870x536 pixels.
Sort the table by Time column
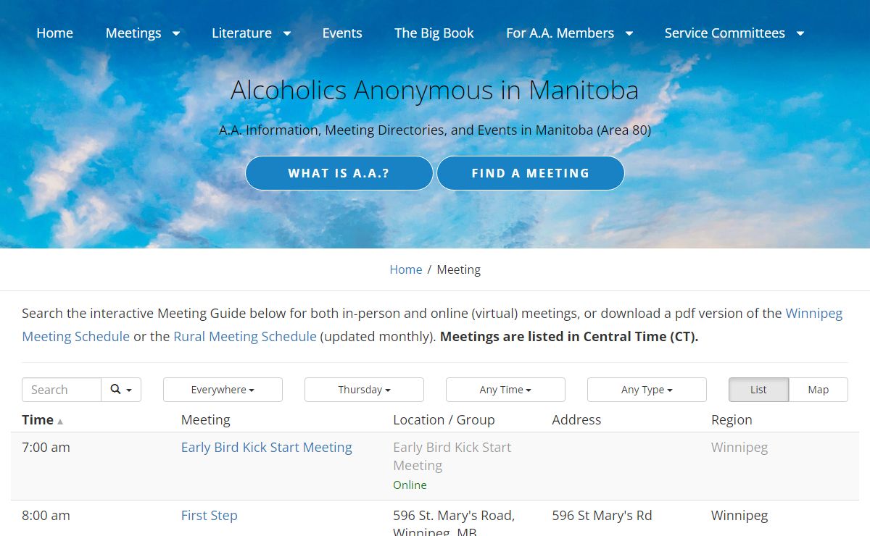coord(42,420)
